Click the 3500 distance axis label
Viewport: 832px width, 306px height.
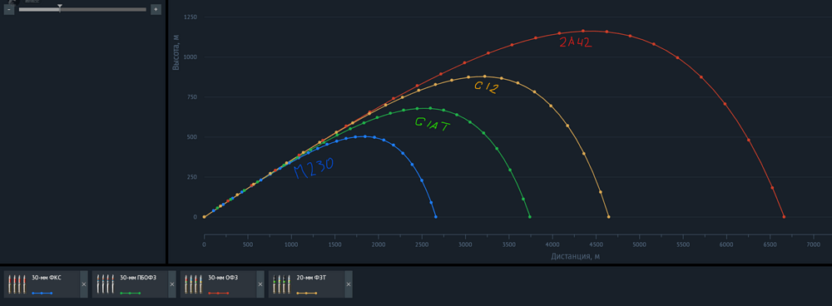pyautogui.click(x=509, y=244)
